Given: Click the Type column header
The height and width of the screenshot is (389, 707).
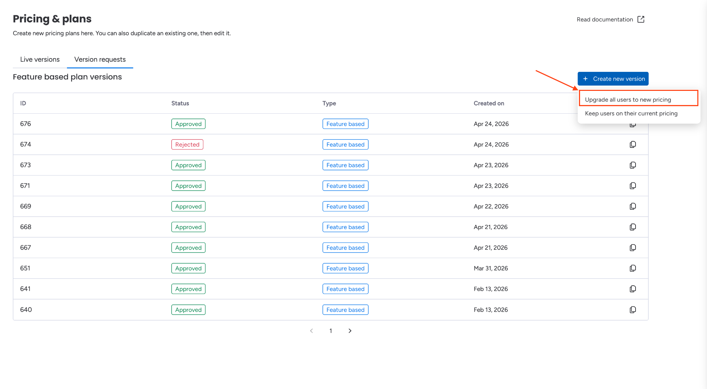Looking at the screenshot, I should coord(329,103).
